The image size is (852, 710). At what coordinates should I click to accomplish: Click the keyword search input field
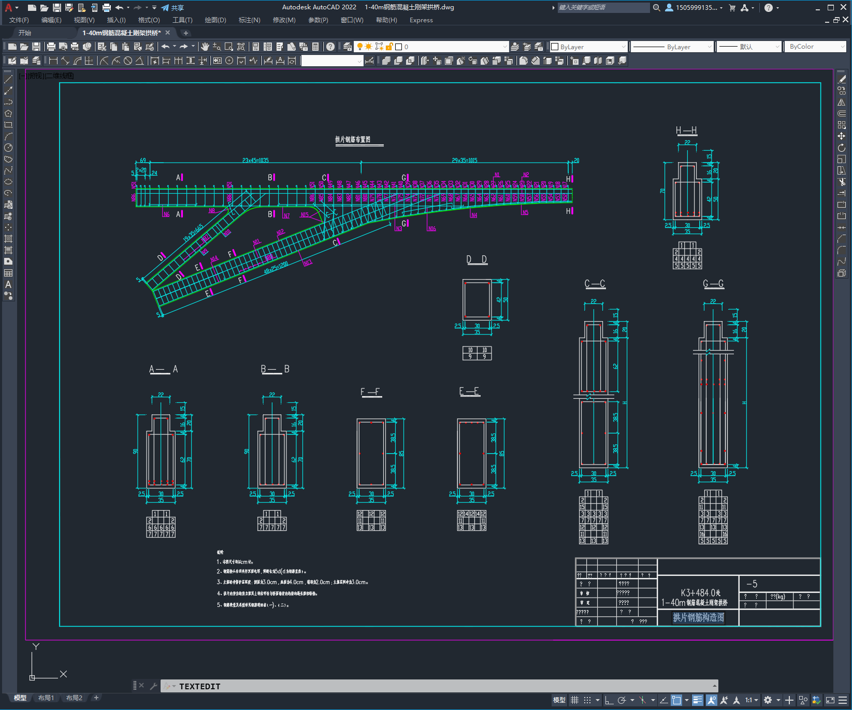(x=603, y=8)
